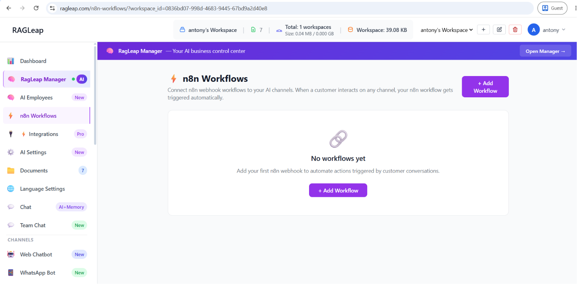This screenshot has width=577, height=284.
Task: Click the n8n Workflows heading lightning icon
Action: (x=174, y=79)
